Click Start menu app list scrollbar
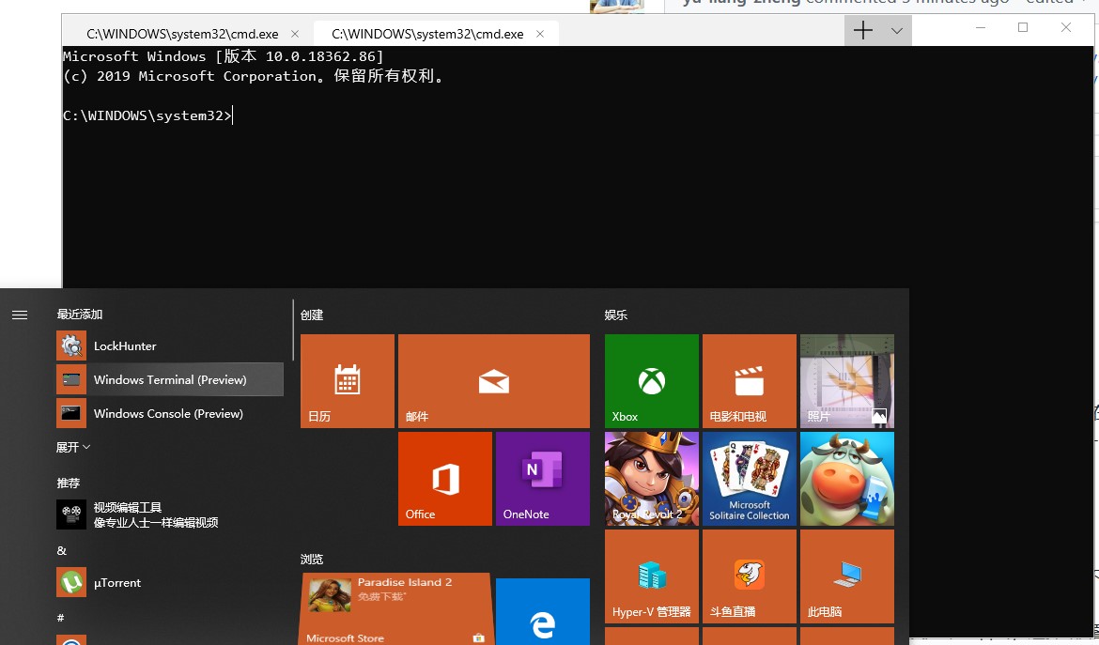This screenshot has width=1099, height=645. coord(293,330)
